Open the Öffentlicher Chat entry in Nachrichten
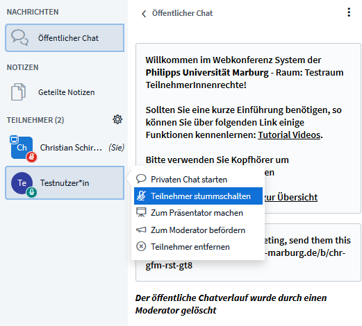This screenshot has width=362, height=326. [x=65, y=37]
